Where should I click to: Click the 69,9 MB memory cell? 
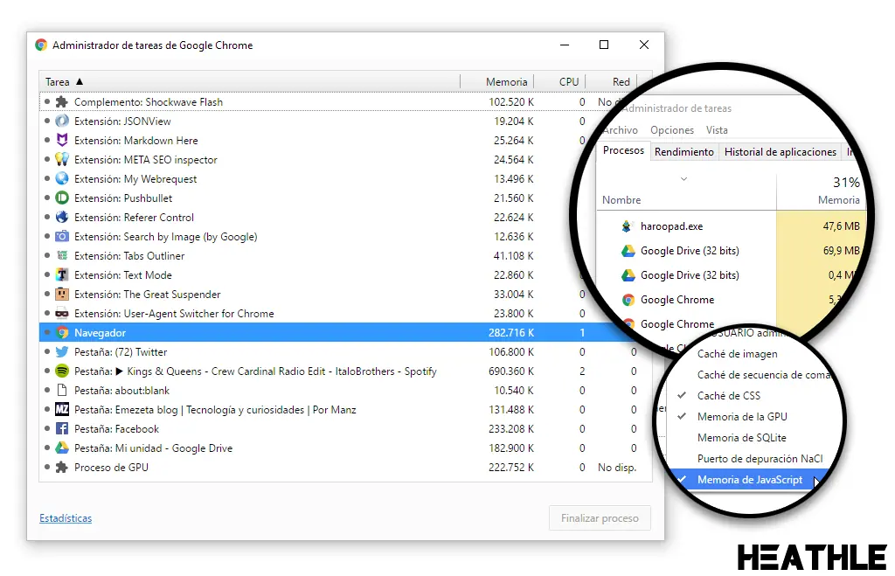[841, 251]
